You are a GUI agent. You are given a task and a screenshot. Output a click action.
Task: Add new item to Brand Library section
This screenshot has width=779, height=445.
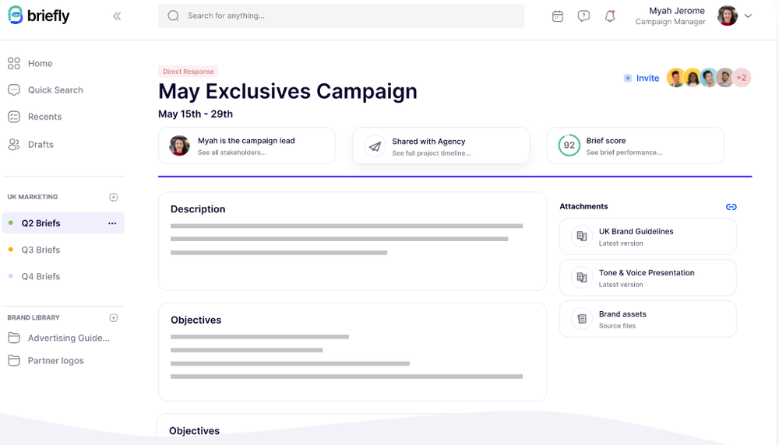point(114,318)
